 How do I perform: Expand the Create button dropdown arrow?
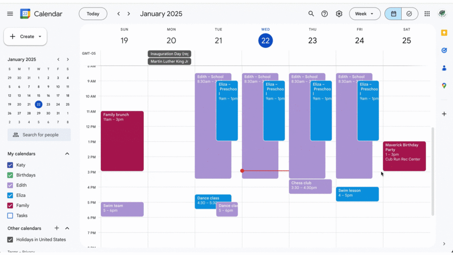click(x=40, y=36)
